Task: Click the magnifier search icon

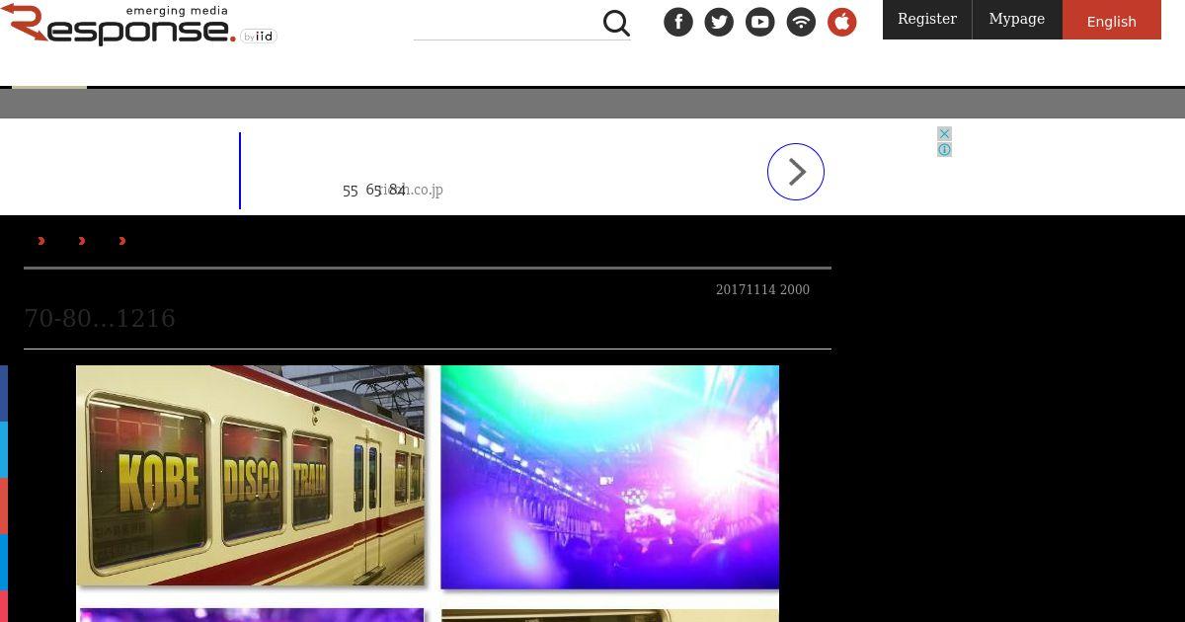Action: (x=616, y=23)
